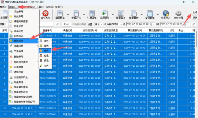Click the 清空表格 red X toolbar icon
Image resolution: width=198 pixels, height=118 pixels.
pos(45,14)
